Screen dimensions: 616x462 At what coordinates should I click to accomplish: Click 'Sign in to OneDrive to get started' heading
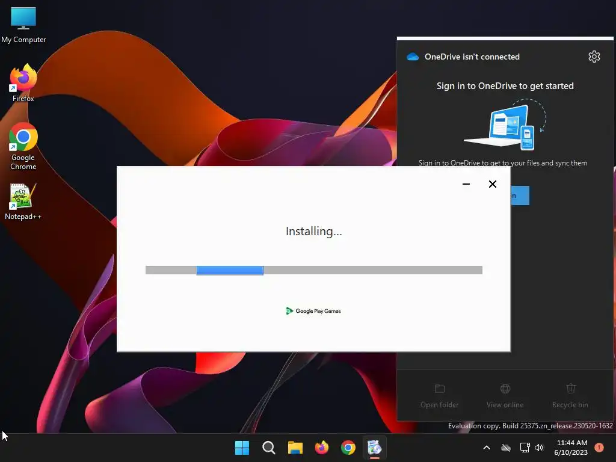505,85
